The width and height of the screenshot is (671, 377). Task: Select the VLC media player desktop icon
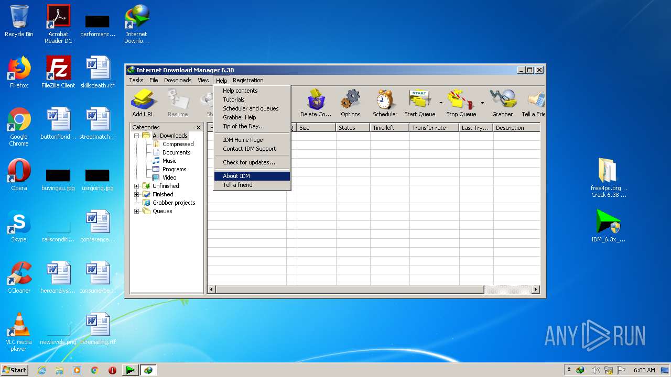[19, 332]
